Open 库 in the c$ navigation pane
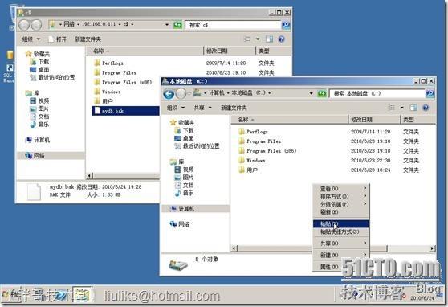This screenshot has width=448, height=307. click(32, 93)
